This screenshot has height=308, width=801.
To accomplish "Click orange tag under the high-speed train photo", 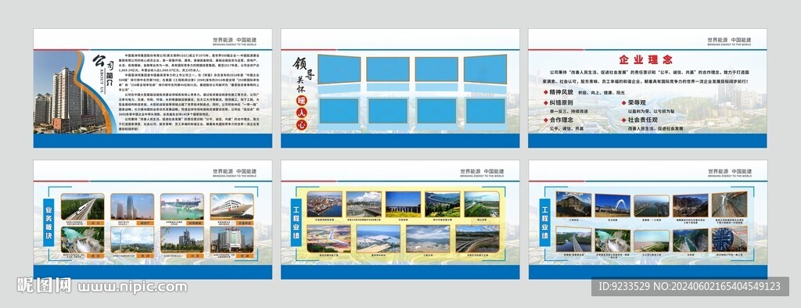I will click(95, 224).
